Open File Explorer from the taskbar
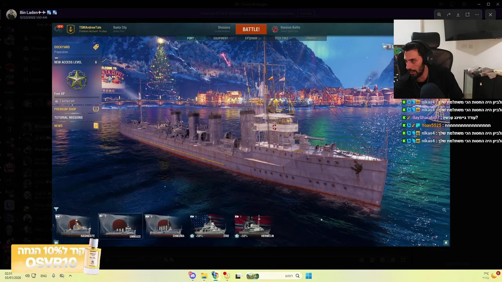This screenshot has height=282, width=502. [204, 276]
